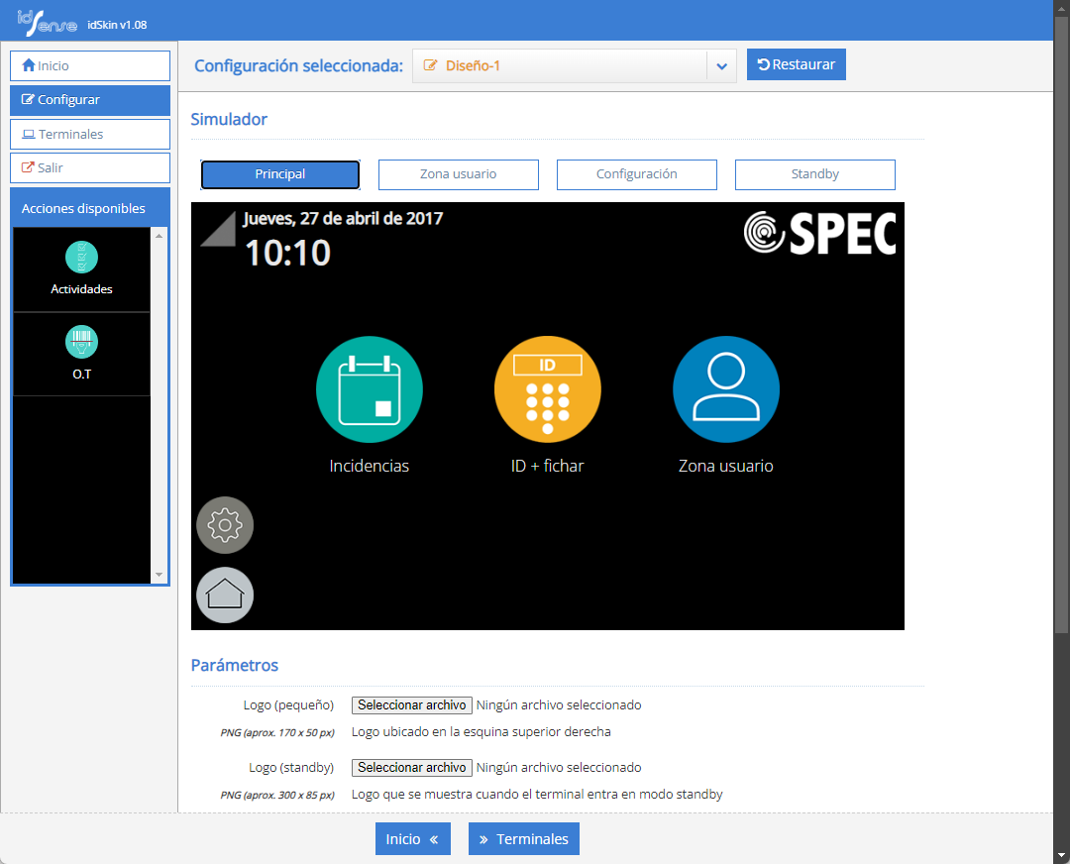The height and width of the screenshot is (864, 1070).
Task: Switch to the Standby tab
Action: click(814, 174)
